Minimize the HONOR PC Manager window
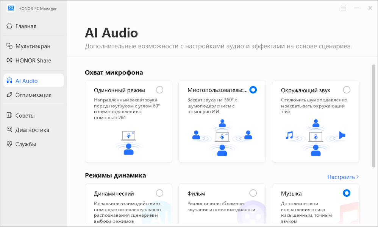 coord(357,8)
